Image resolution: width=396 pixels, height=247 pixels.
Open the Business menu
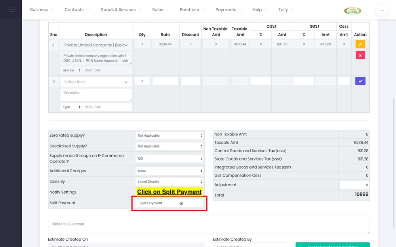tap(42, 9)
